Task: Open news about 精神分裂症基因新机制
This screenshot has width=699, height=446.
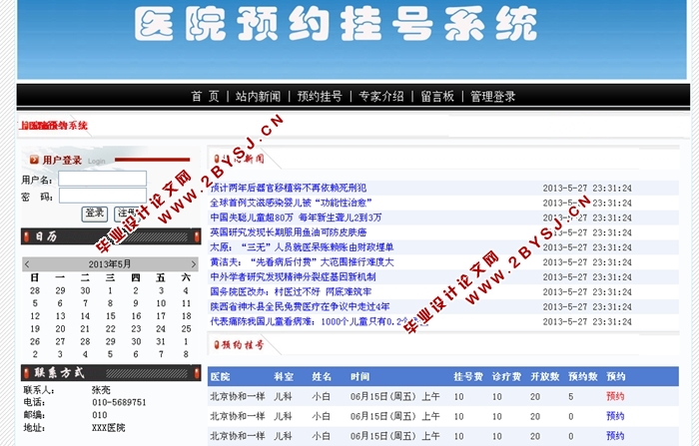Action: click(293, 276)
